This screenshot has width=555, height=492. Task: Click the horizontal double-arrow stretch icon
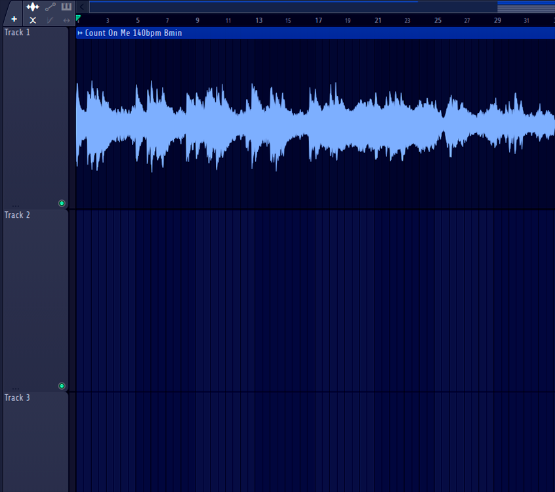pos(66,20)
